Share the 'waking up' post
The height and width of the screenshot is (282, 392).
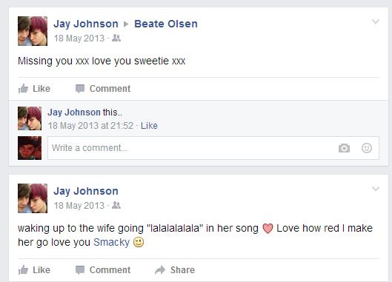pos(175,270)
